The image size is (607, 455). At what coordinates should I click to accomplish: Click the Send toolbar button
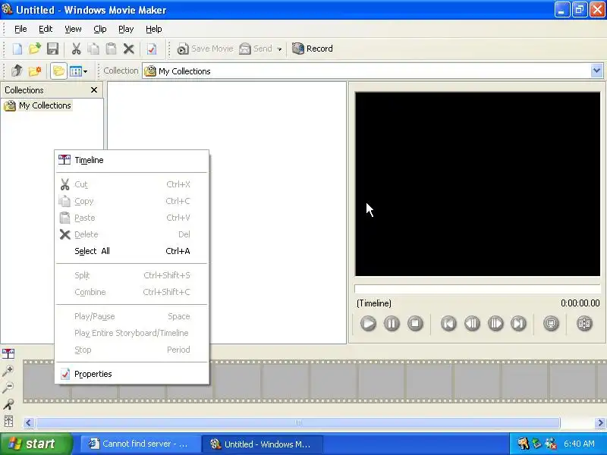tap(256, 49)
